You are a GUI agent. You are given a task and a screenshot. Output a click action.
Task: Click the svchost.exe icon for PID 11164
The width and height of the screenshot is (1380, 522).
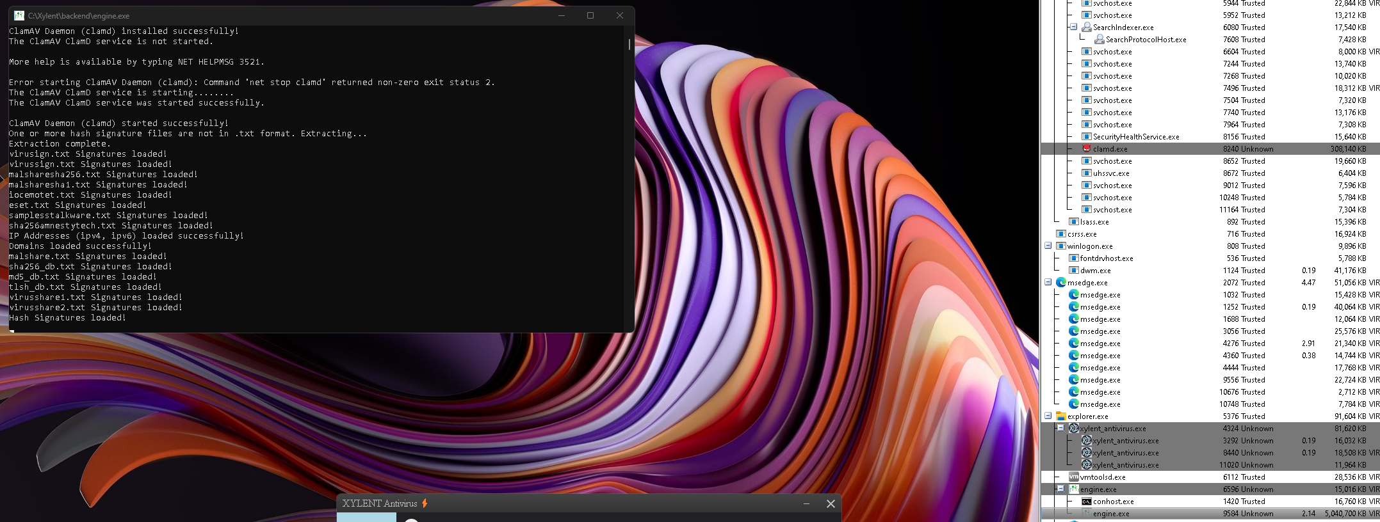(1086, 209)
